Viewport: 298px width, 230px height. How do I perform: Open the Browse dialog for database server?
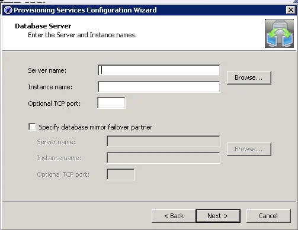click(249, 77)
